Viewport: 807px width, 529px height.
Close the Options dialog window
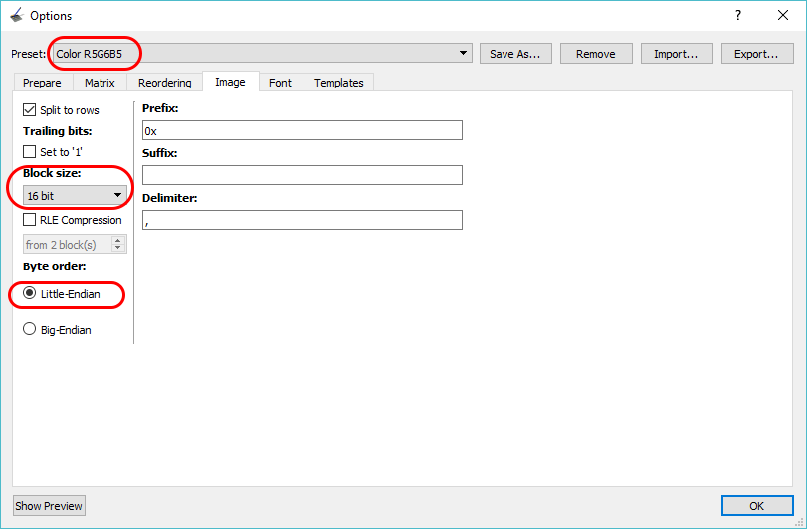pos(783,16)
